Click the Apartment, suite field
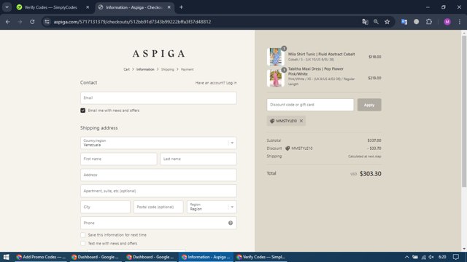 point(158,191)
